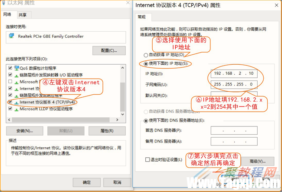
Task: Enable the unchecked Microsoft item checkbox
Action: tap(10, 82)
